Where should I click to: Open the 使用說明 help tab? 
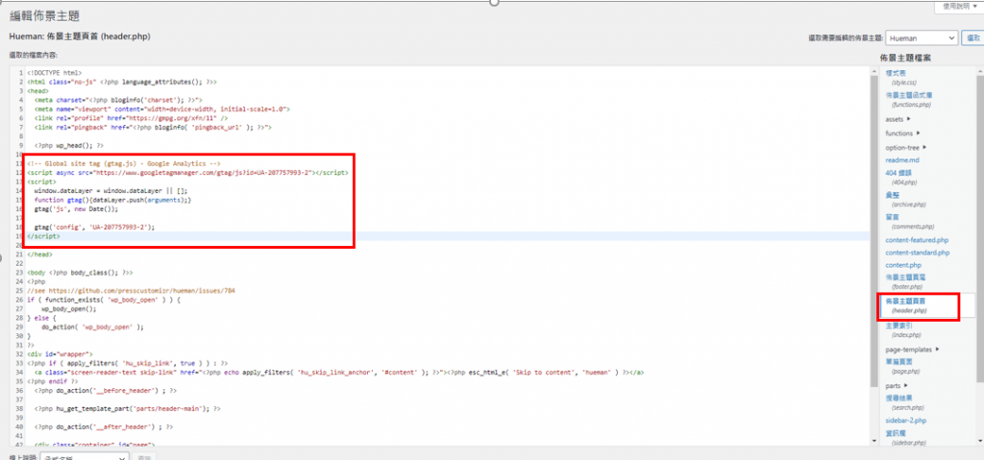[960, 6]
